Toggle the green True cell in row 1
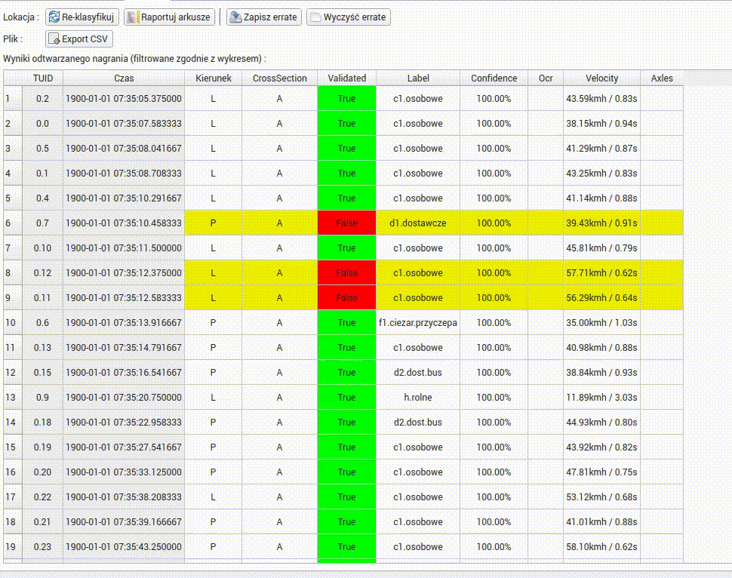This screenshot has width=732, height=578. pyautogui.click(x=346, y=99)
